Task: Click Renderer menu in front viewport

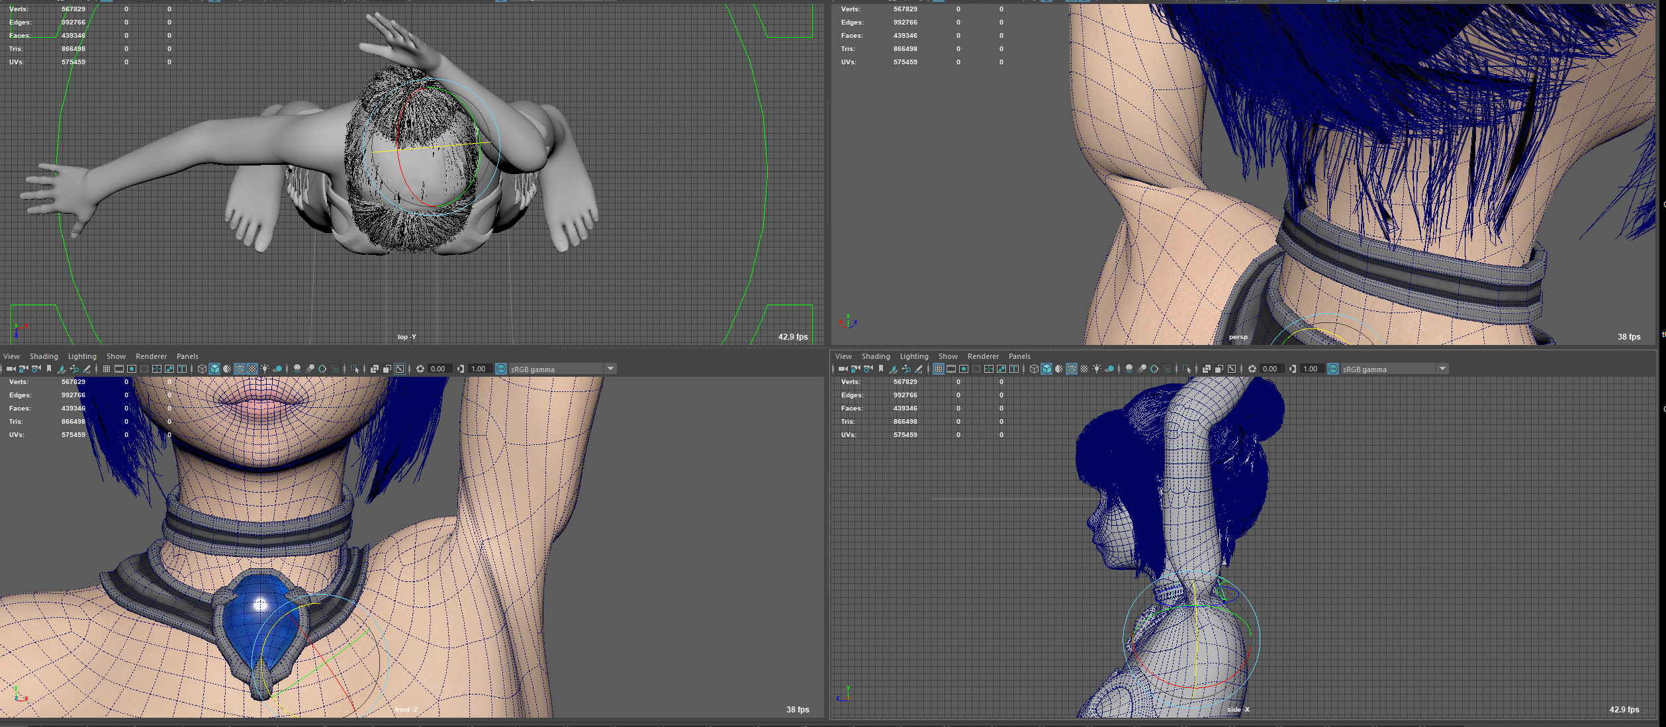Action: (x=151, y=356)
